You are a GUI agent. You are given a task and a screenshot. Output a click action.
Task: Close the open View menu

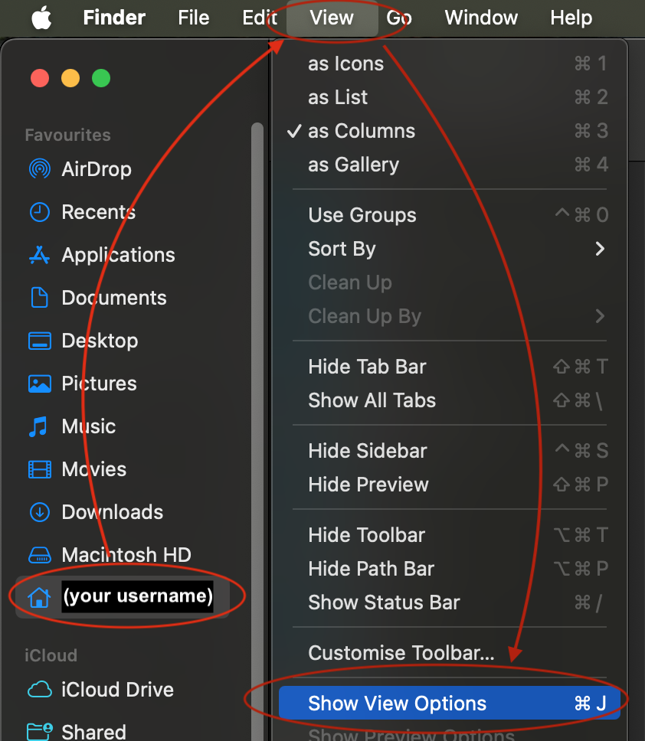(x=332, y=18)
